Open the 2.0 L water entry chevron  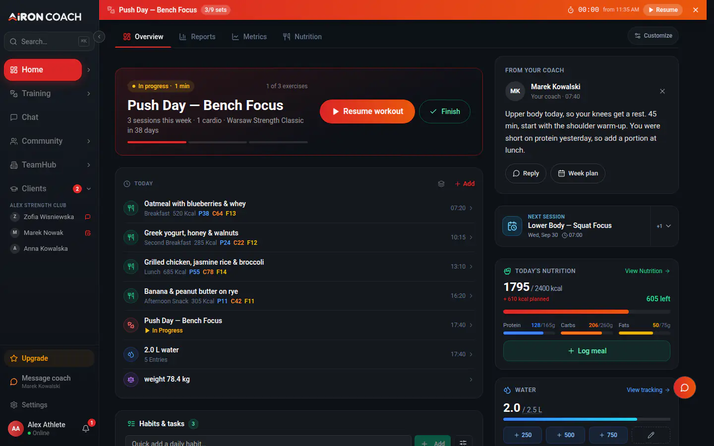(471, 354)
